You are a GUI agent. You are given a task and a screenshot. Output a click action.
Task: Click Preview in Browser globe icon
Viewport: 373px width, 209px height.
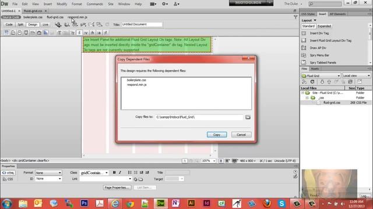click(67, 24)
